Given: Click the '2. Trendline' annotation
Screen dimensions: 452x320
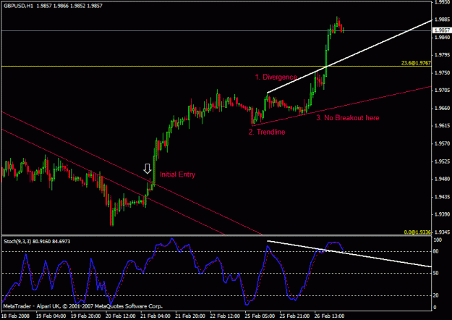Looking at the screenshot, I should tap(267, 132).
